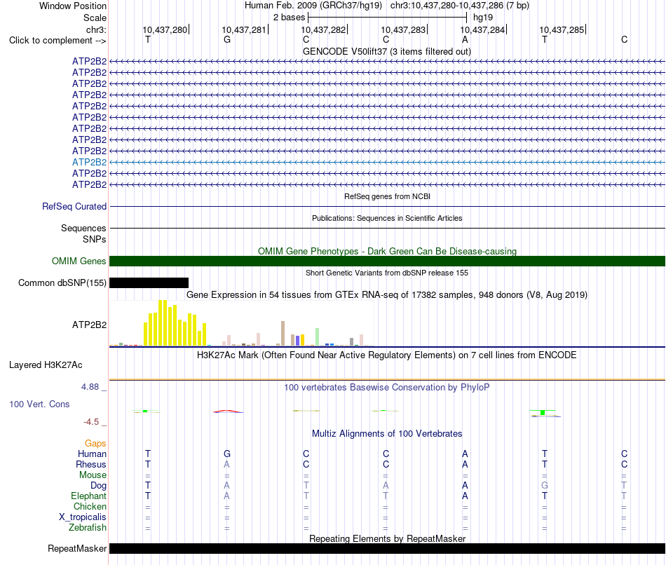This screenshot has width=666, height=565.
Task: Click position label 10,437,280
Action: coord(165,29)
